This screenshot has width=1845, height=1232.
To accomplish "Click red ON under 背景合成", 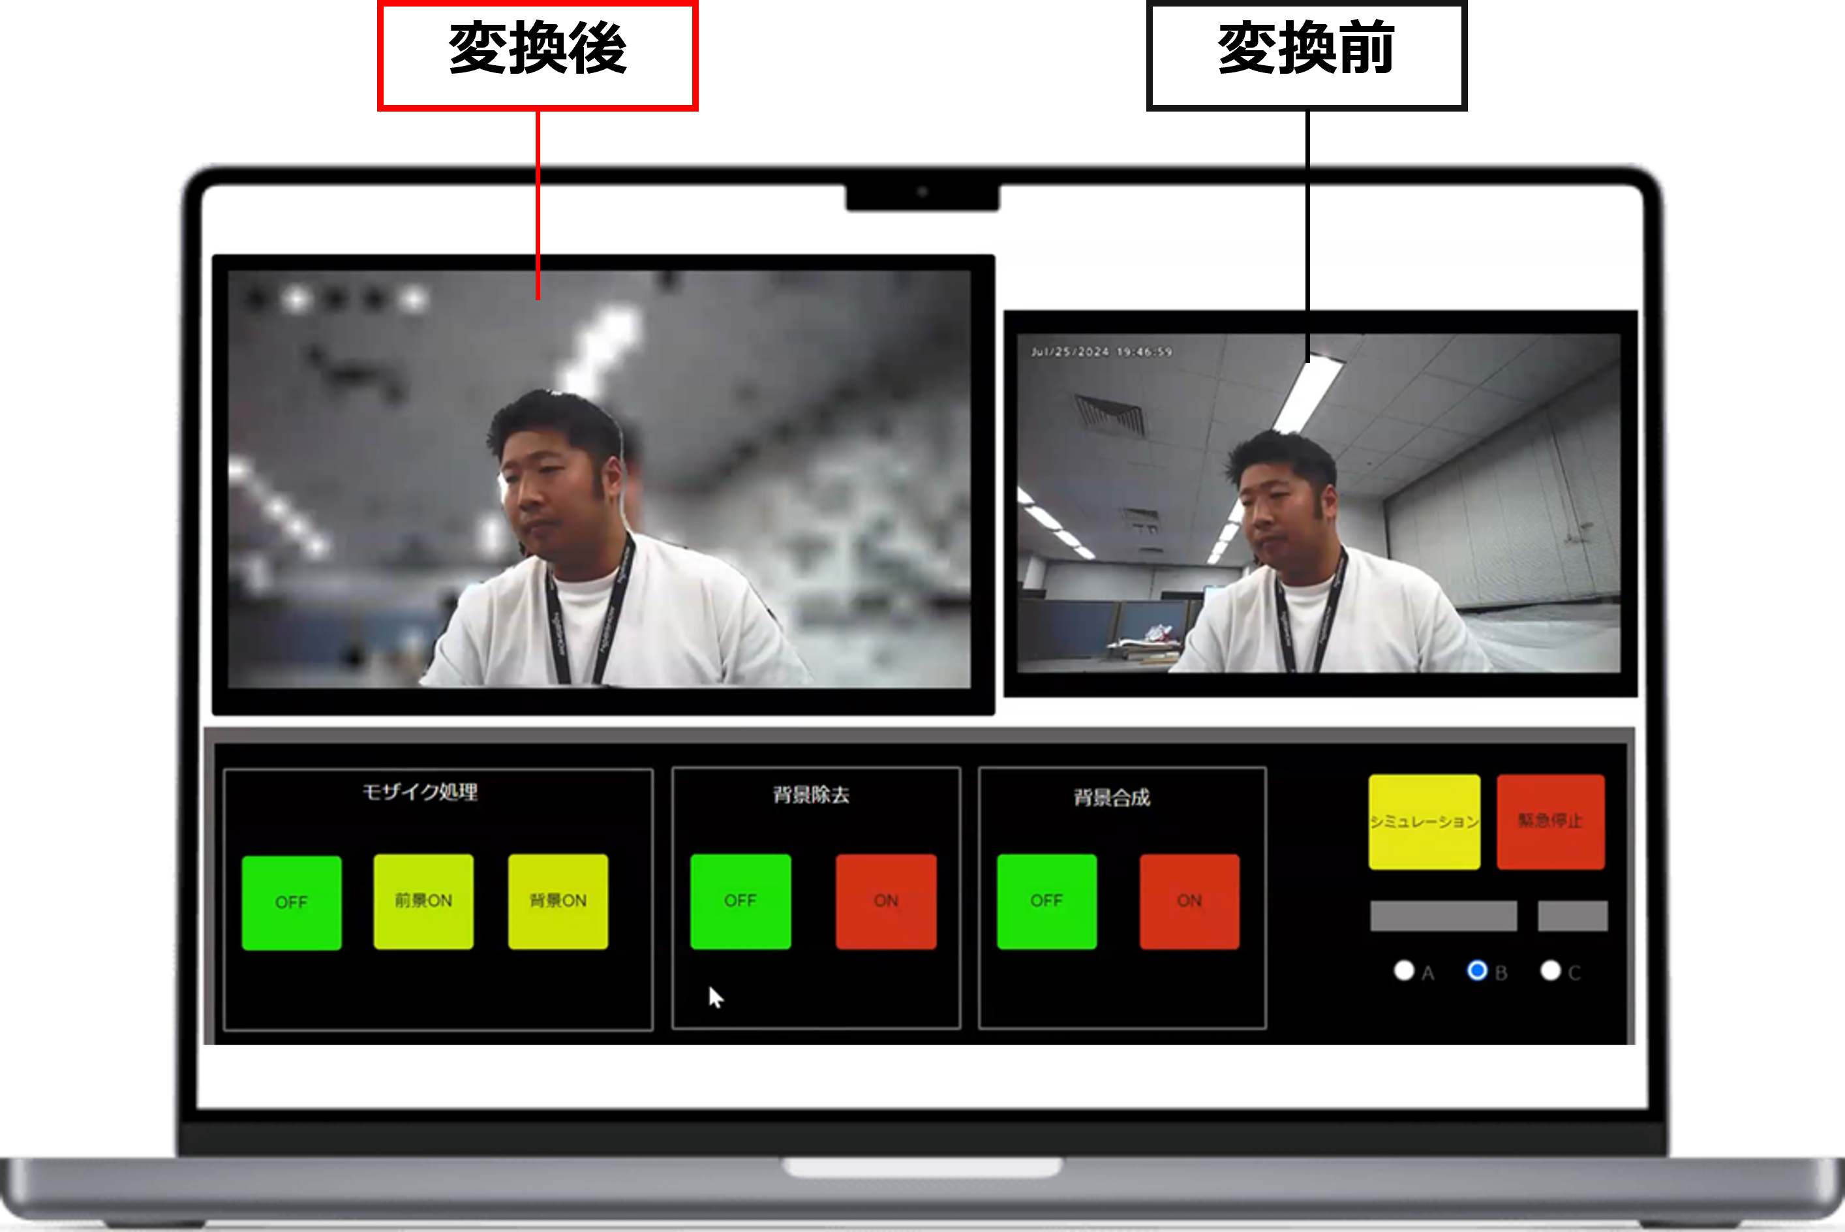I will pyautogui.click(x=1189, y=901).
